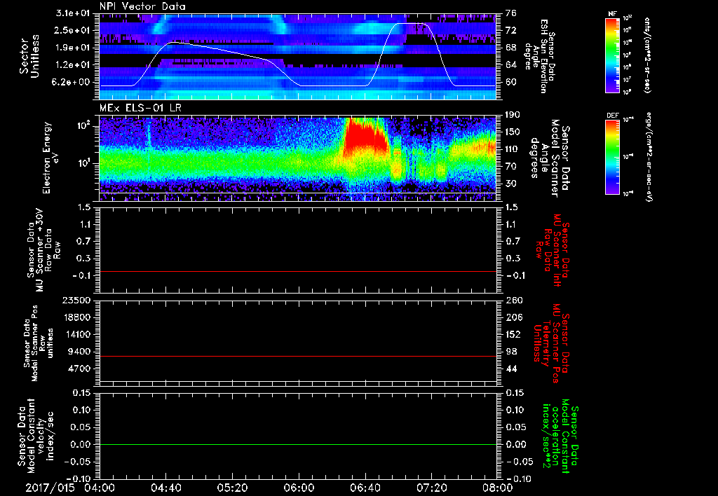Click the 110 scanner angle tick label
718x496 pixels.
pos(513,149)
